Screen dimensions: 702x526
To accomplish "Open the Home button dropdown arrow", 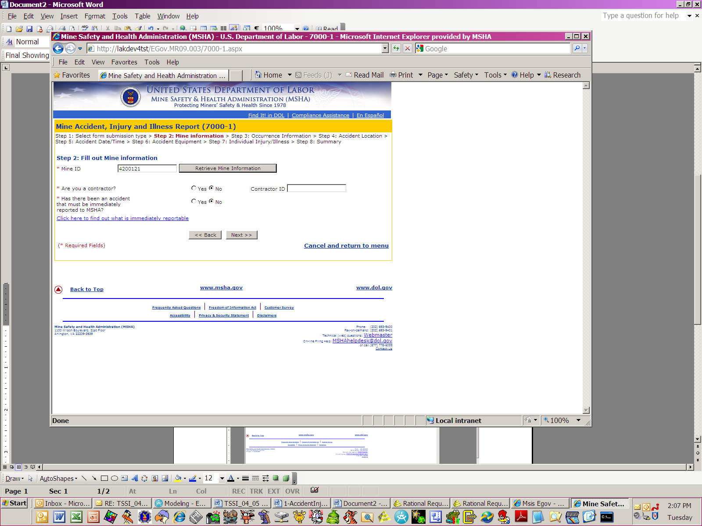I will tap(290, 75).
